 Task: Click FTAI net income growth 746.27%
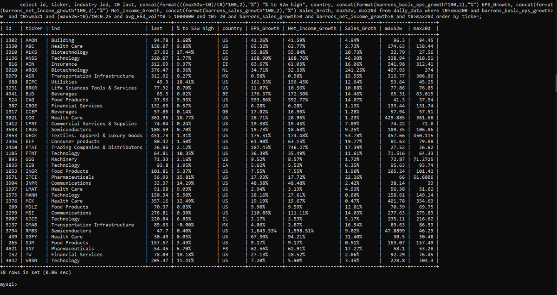click(299, 147)
